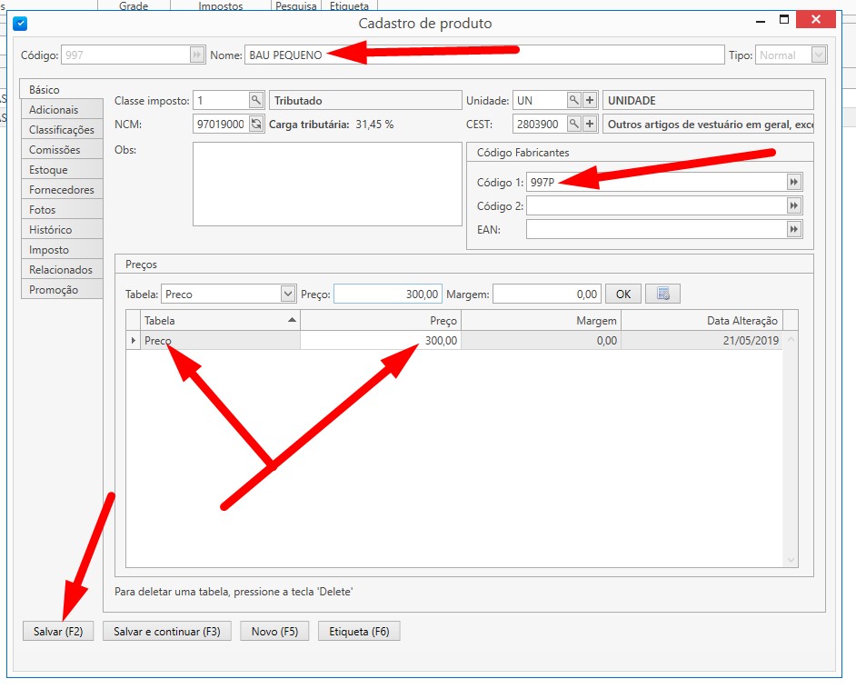Open the price calculator icon beside OK
This screenshot has width=856, height=689.
coord(663,294)
